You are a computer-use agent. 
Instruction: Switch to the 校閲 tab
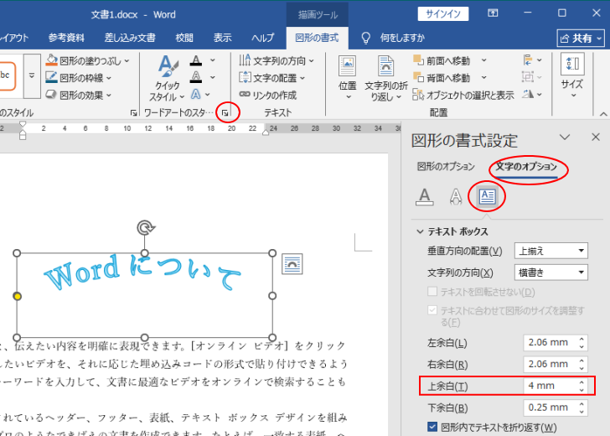[x=184, y=38]
